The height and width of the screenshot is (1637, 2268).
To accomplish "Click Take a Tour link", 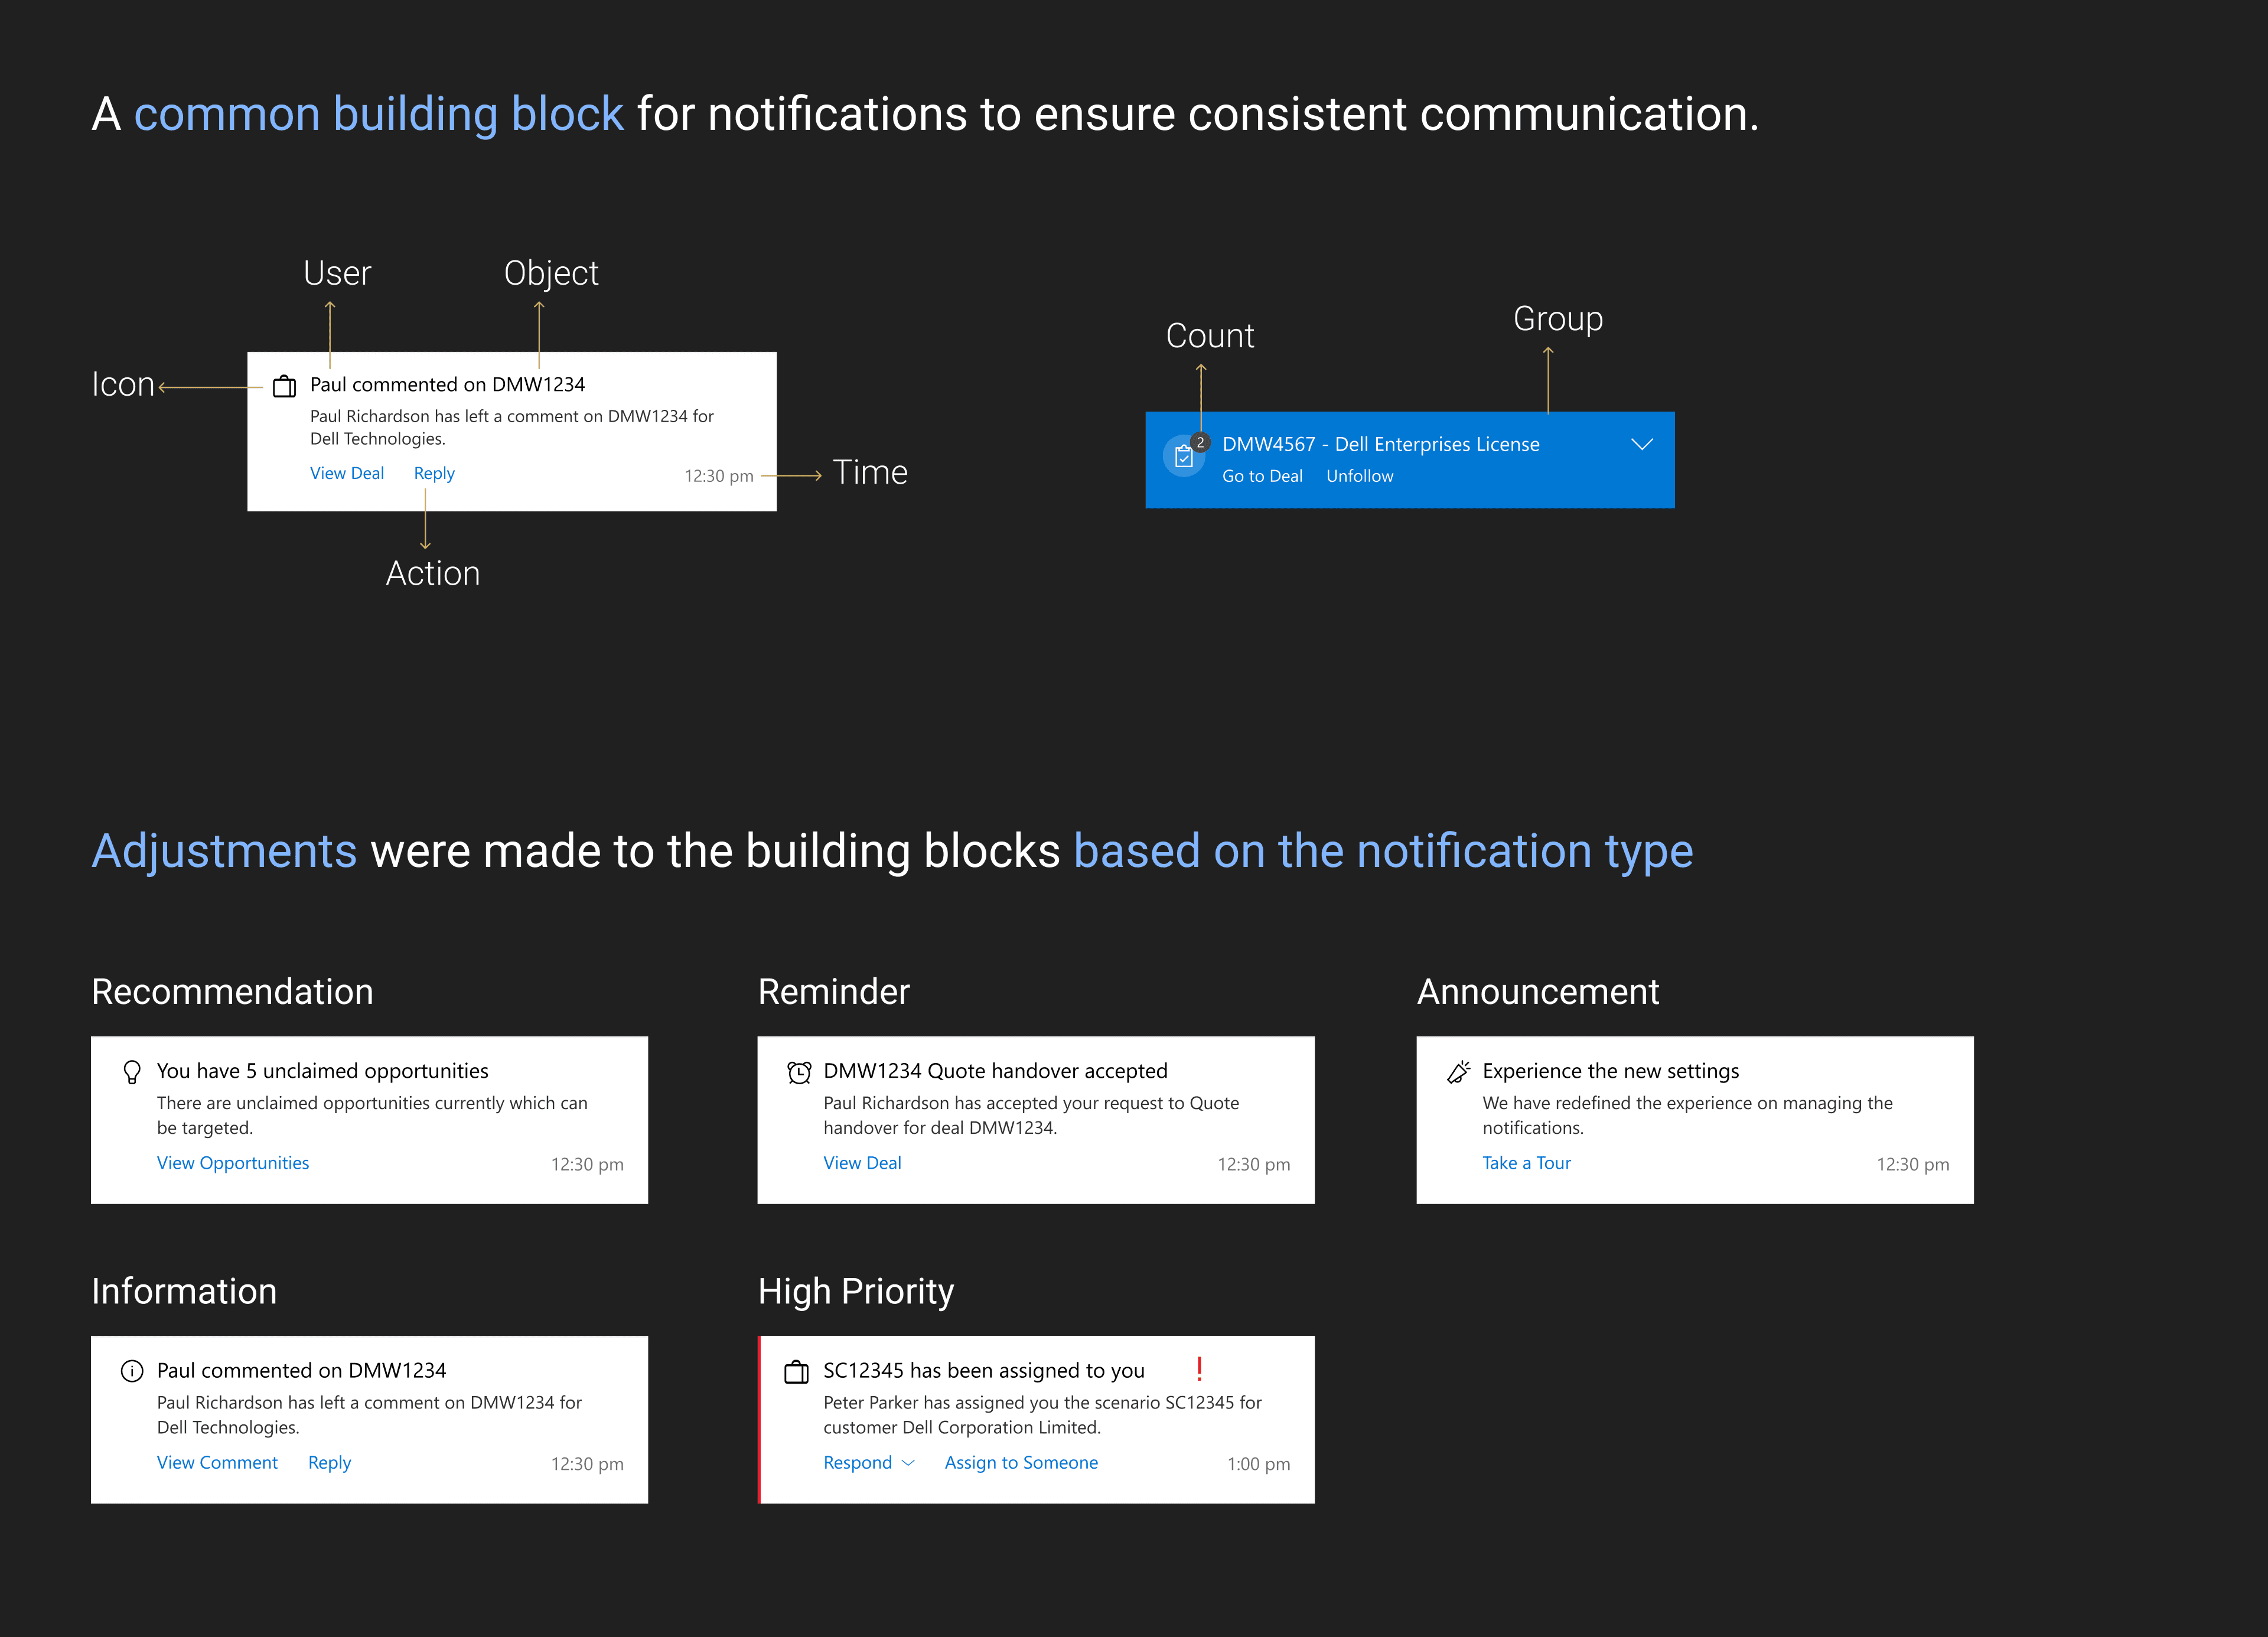I will point(1526,1163).
